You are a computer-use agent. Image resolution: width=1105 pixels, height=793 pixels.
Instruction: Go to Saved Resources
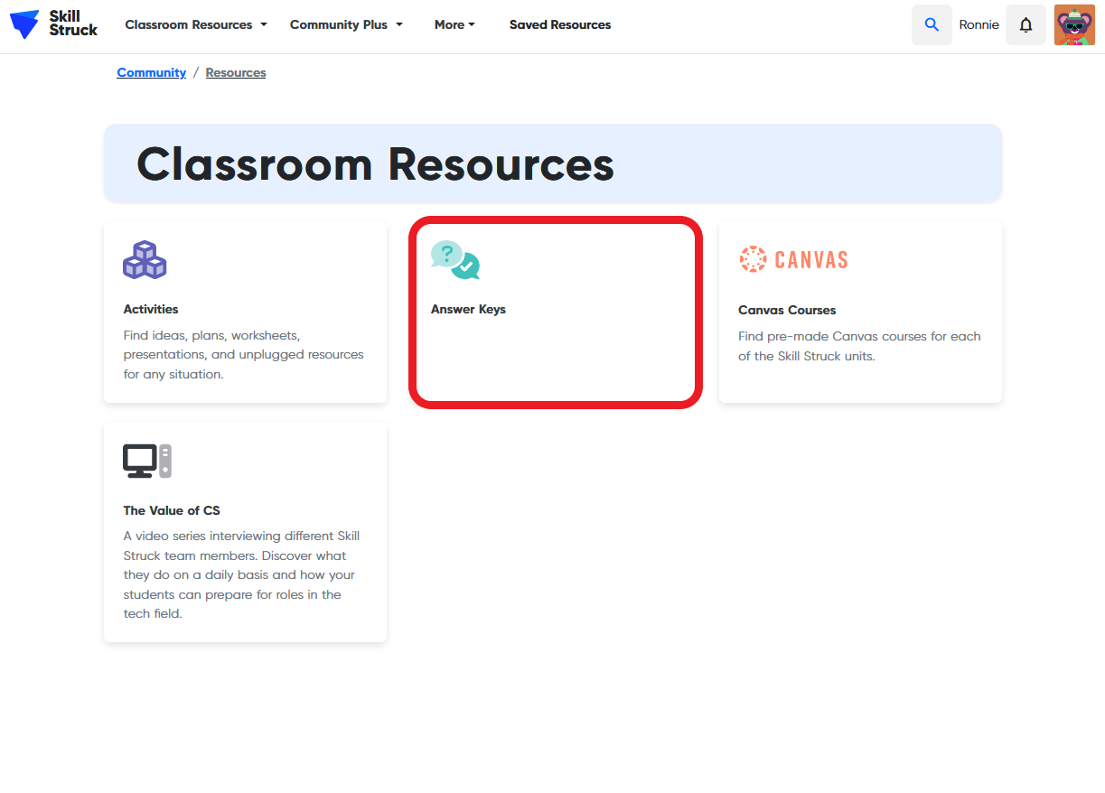(560, 24)
